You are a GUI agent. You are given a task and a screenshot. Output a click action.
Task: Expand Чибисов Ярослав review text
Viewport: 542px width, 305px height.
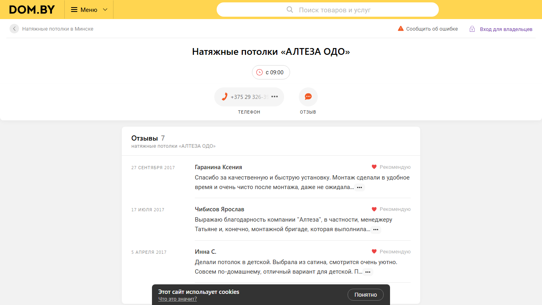tap(376, 230)
